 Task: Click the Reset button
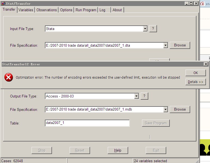pos(80,150)
